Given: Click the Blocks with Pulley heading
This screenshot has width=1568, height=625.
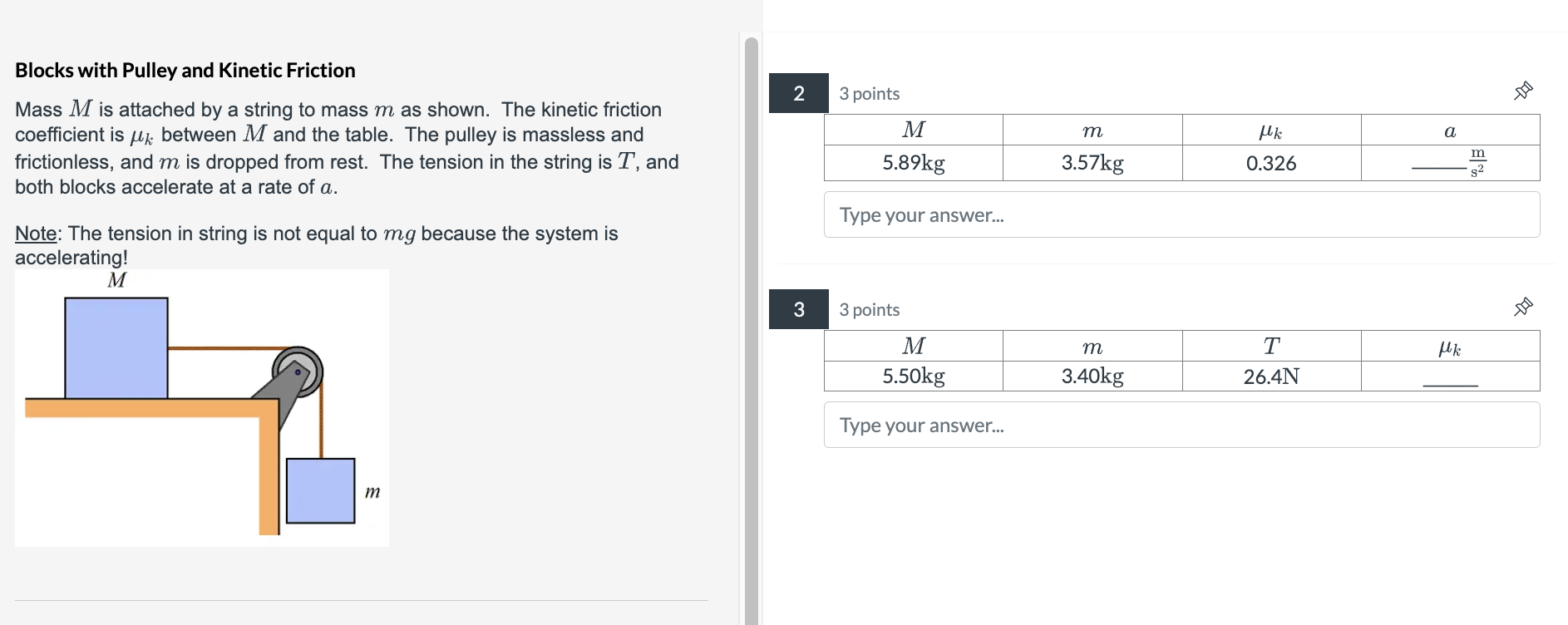Looking at the screenshot, I should pyautogui.click(x=185, y=71).
